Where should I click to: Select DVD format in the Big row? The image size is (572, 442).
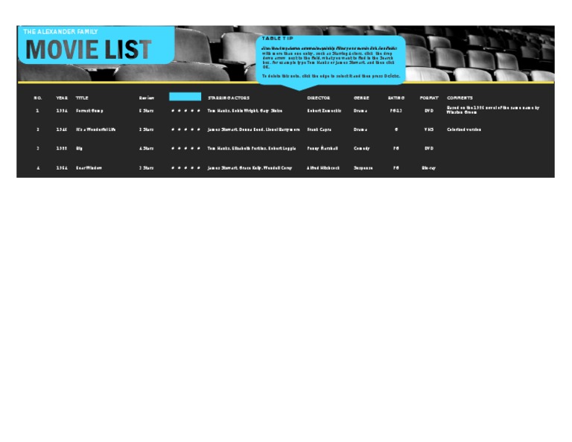pyautogui.click(x=429, y=149)
